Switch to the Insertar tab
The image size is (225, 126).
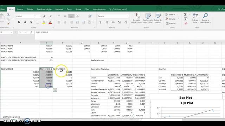coord(20,9)
